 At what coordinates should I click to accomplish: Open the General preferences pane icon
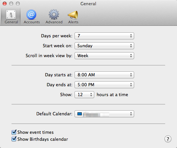pos(11,15)
